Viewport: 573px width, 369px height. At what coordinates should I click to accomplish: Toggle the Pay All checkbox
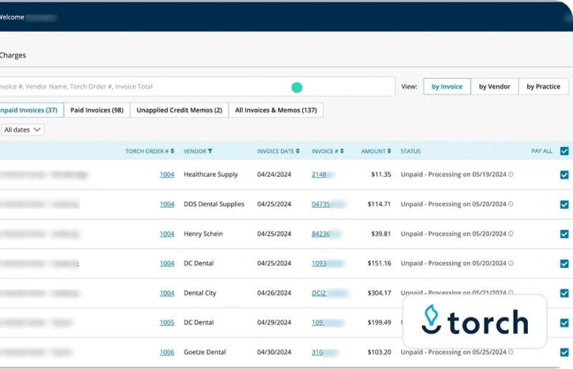(564, 151)
